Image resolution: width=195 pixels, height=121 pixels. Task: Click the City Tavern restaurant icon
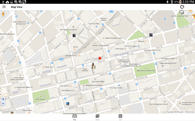point(70,86)
